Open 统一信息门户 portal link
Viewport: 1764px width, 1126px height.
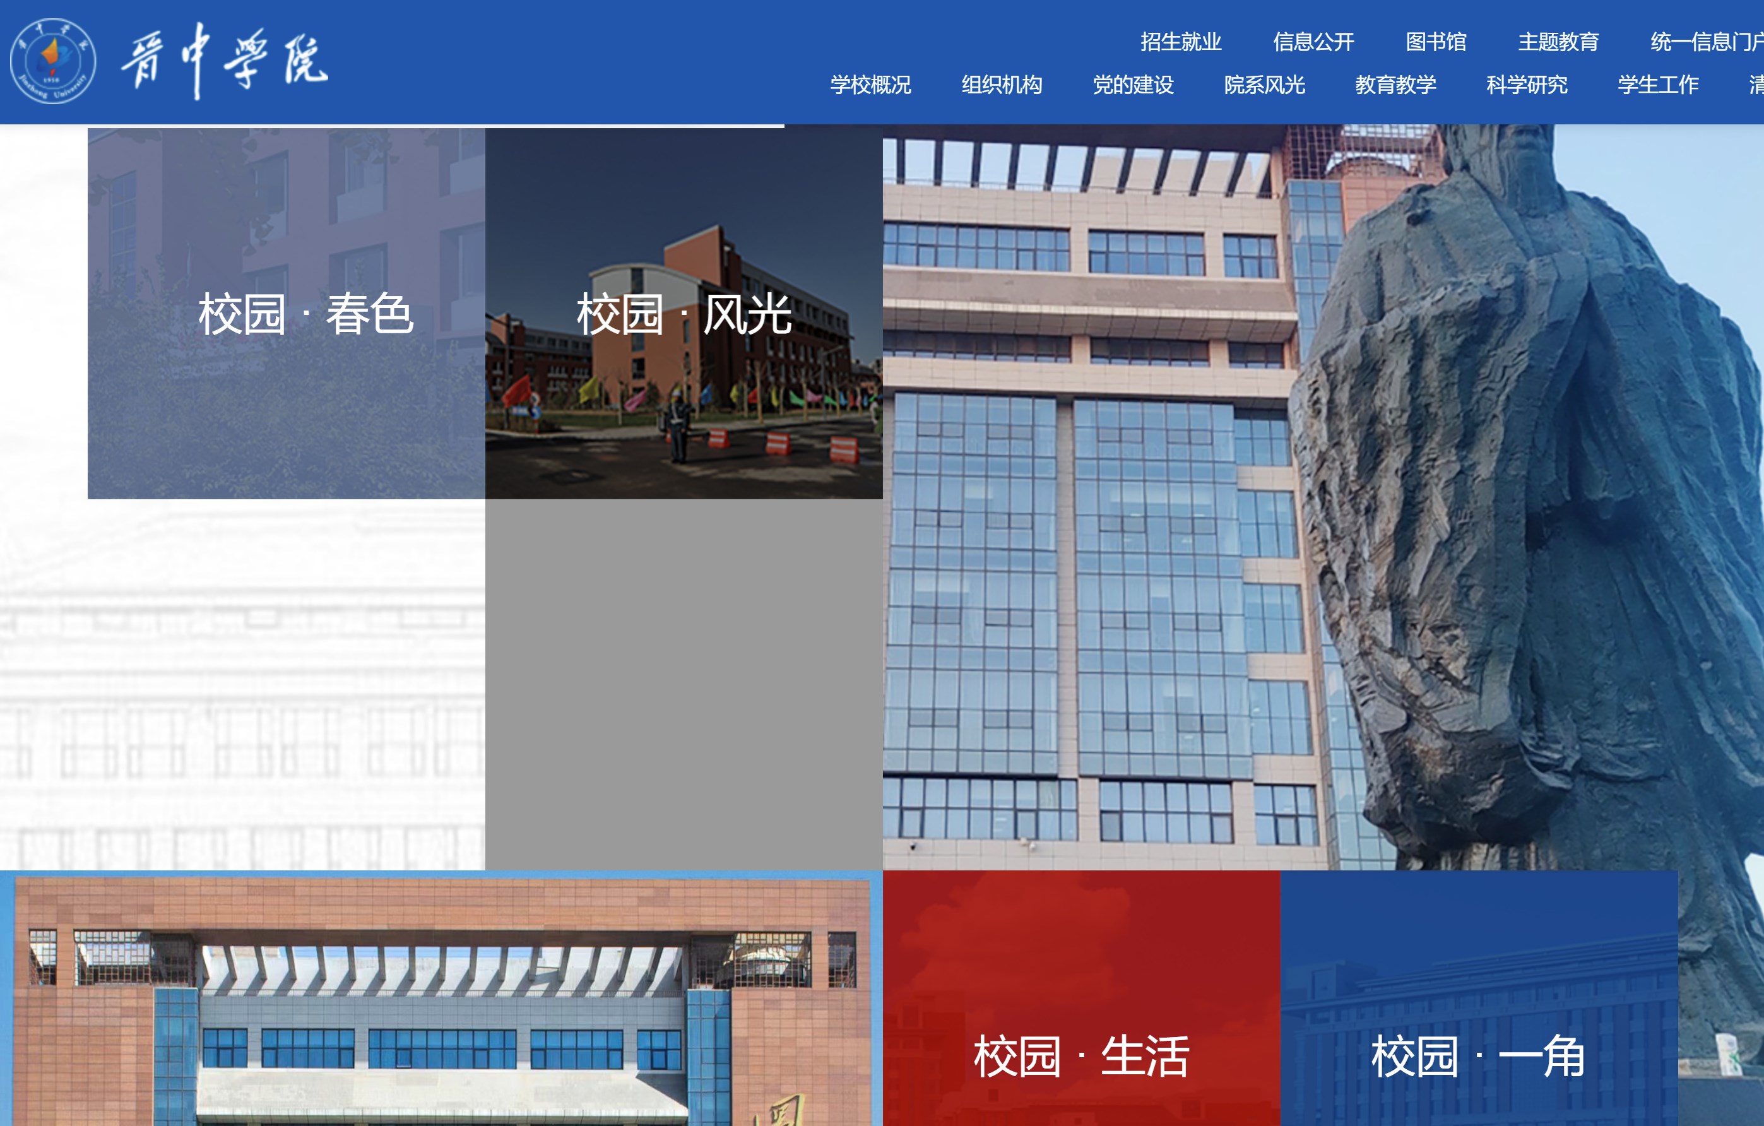(1705, 42)
